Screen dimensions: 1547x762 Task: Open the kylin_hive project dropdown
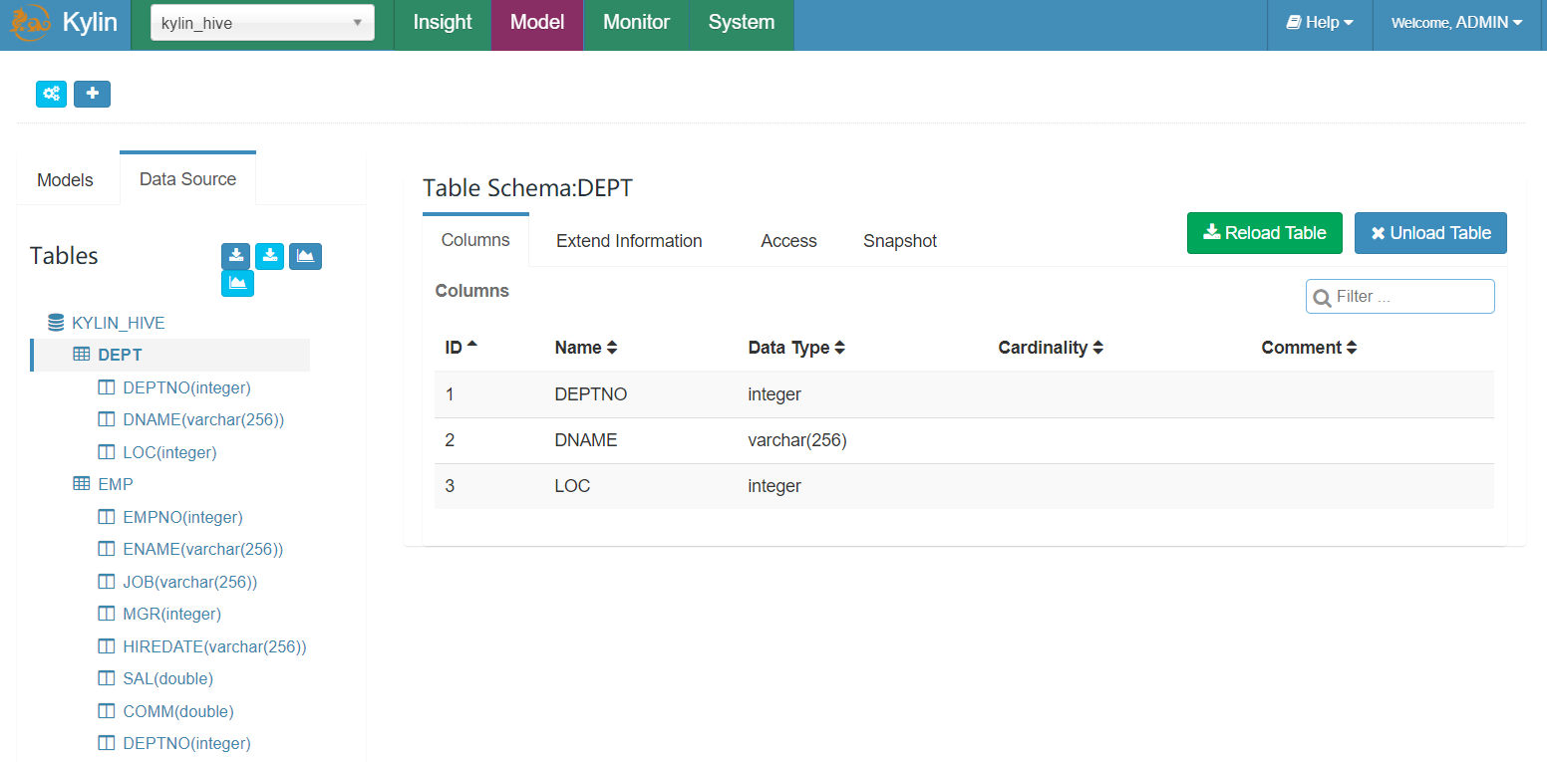[x=262, y=23]
